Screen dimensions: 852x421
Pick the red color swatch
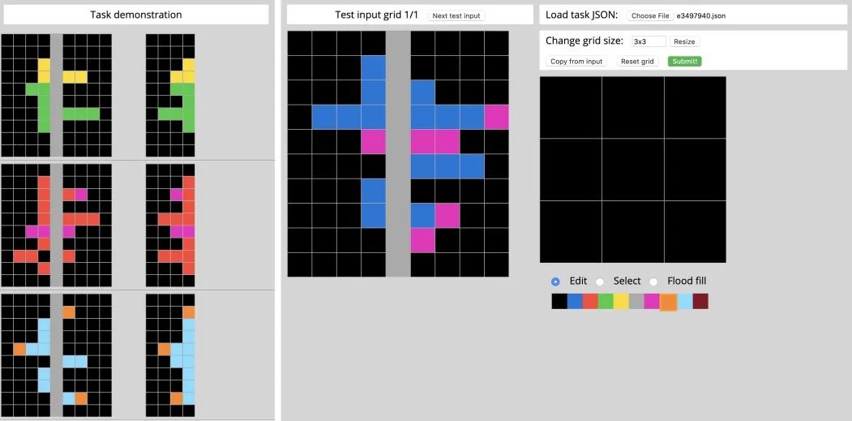point(591,301)
